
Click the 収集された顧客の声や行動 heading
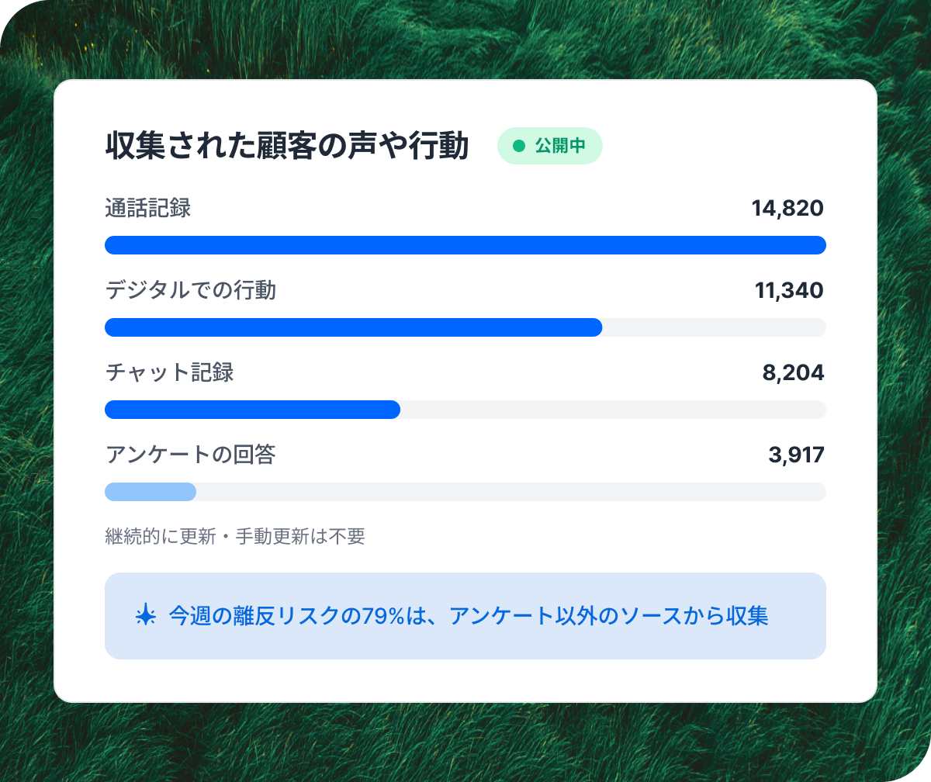click(x=287, y=146)
